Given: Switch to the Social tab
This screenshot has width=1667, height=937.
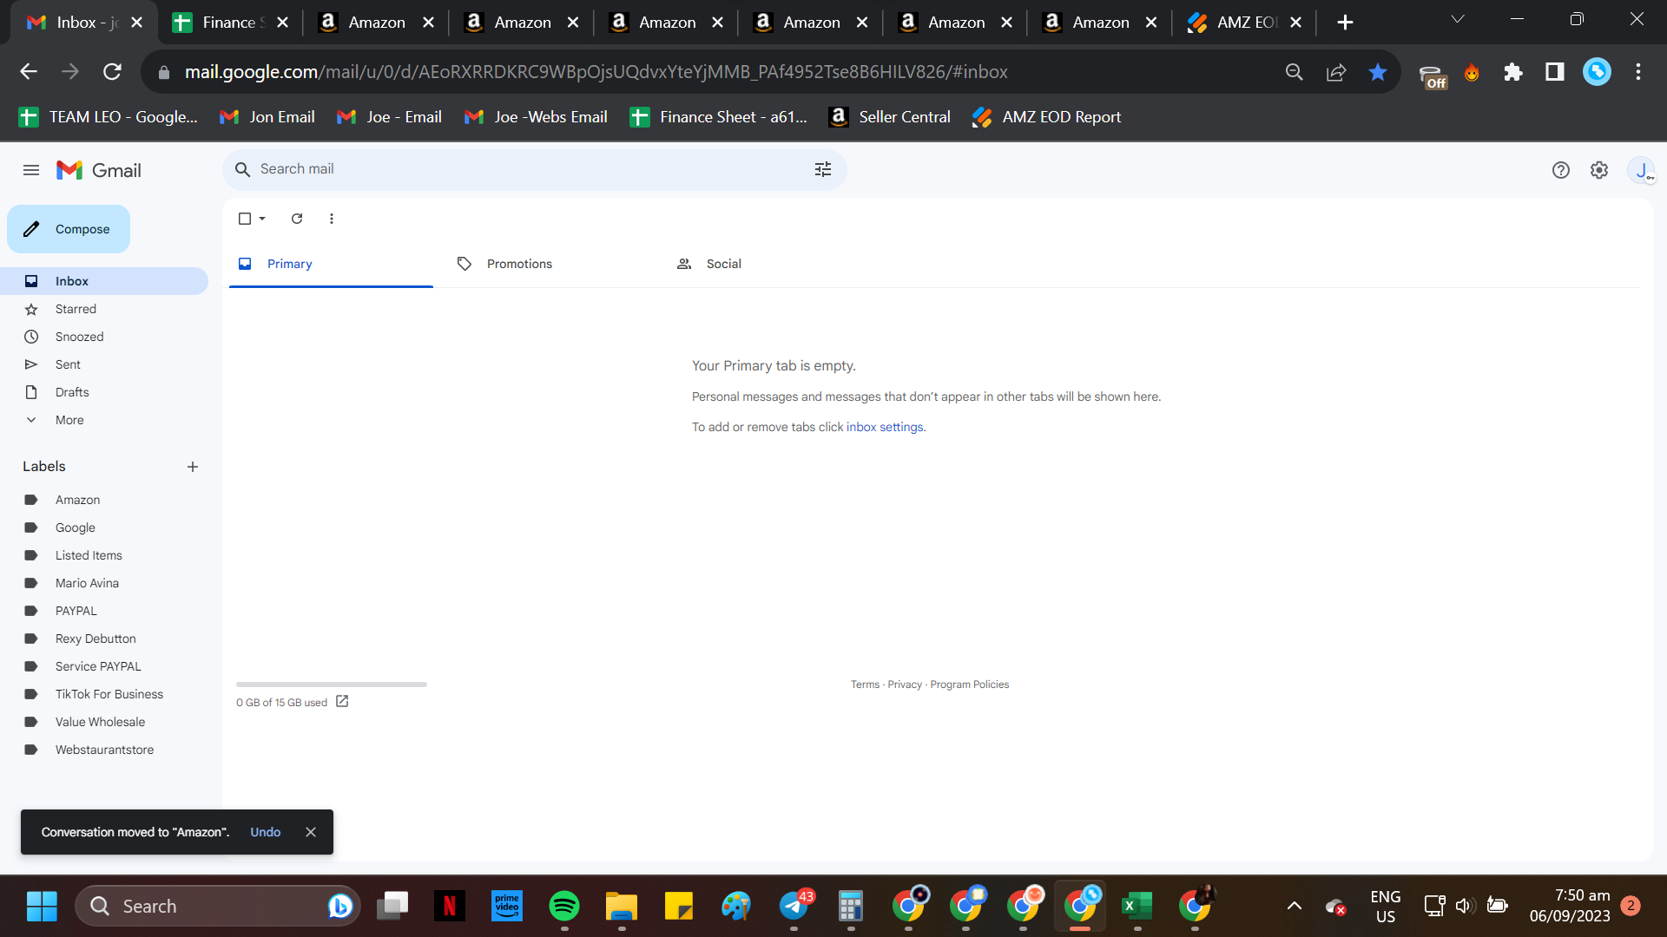Looking at the screenshot, I should tap(770, 264).
